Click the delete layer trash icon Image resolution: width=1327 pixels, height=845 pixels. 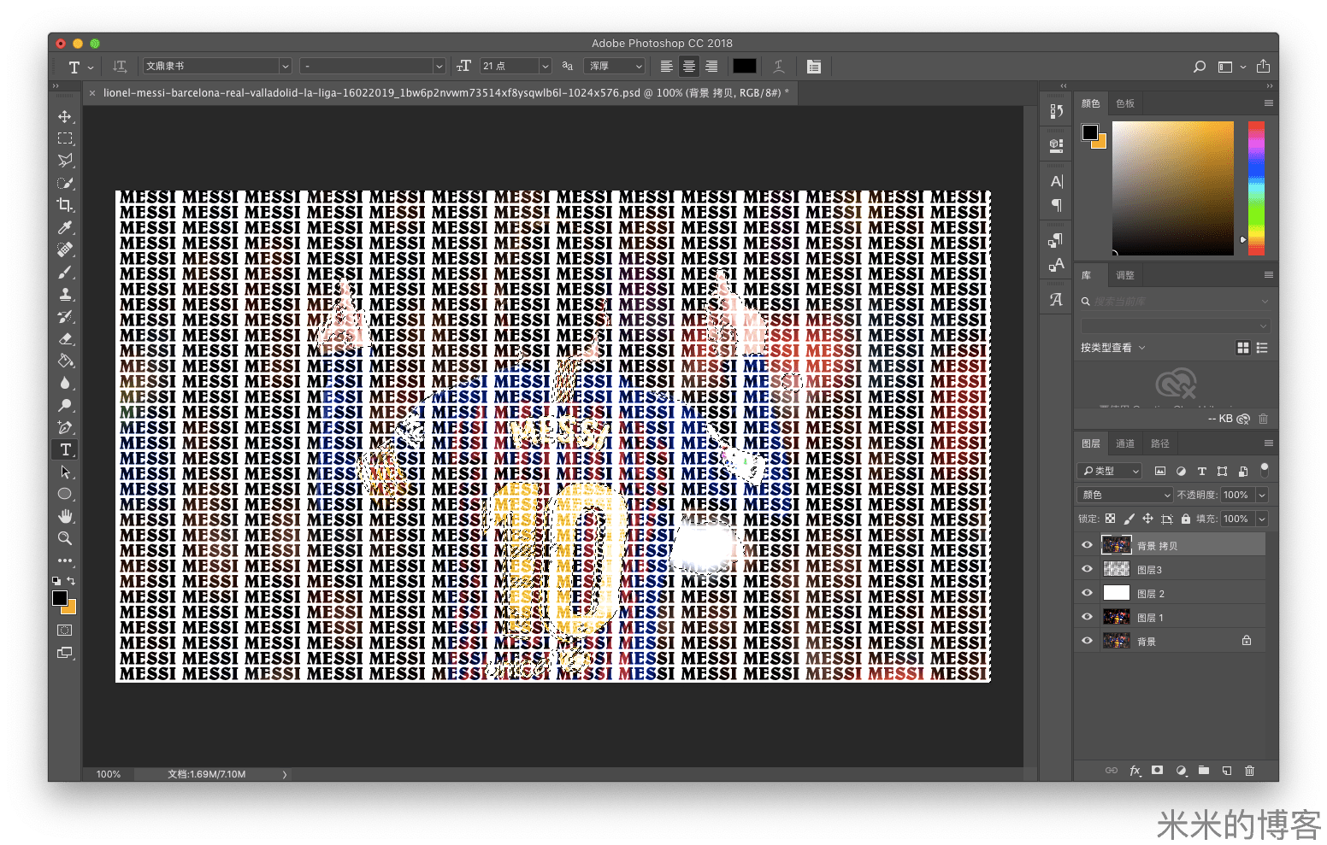point(1249,771)
